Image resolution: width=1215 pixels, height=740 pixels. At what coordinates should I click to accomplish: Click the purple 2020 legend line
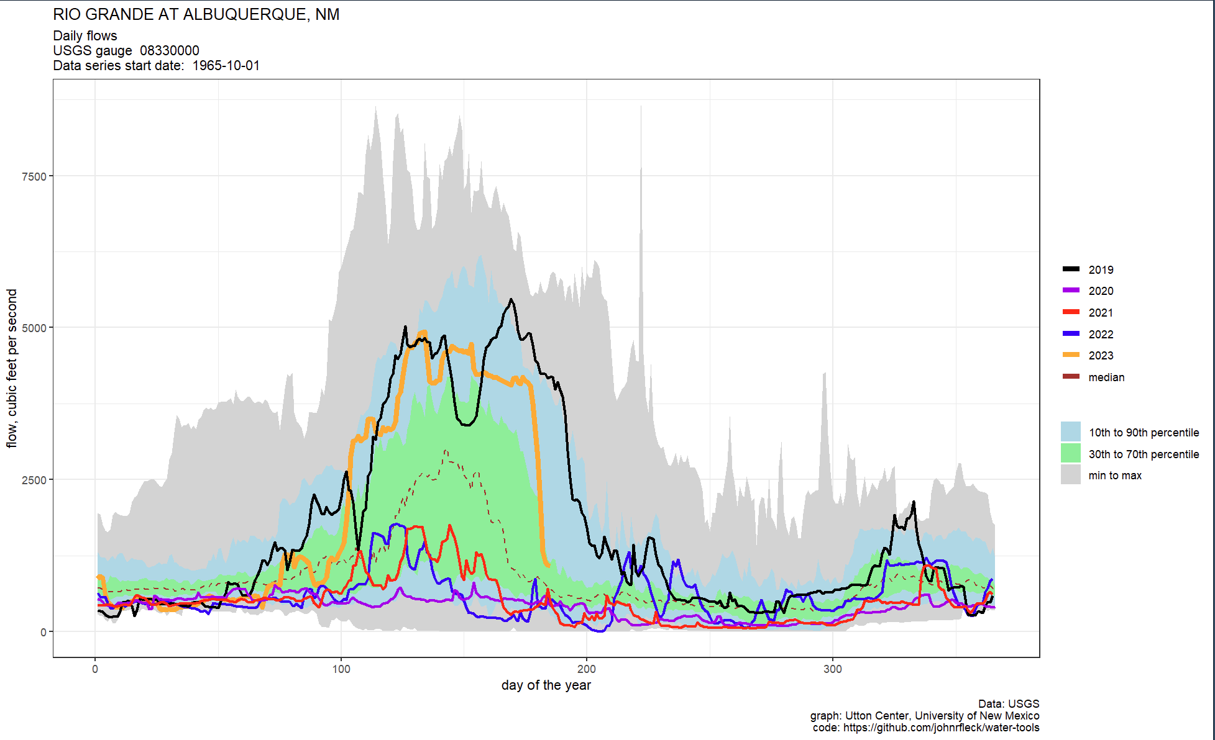pyautogui.click(x=1071, y=291)
